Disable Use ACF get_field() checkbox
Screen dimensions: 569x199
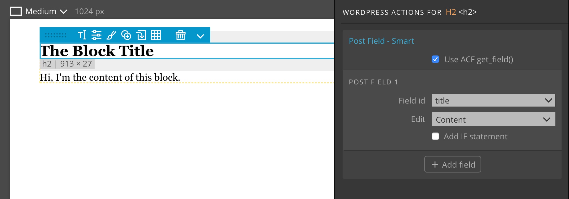tap(435, 59)
